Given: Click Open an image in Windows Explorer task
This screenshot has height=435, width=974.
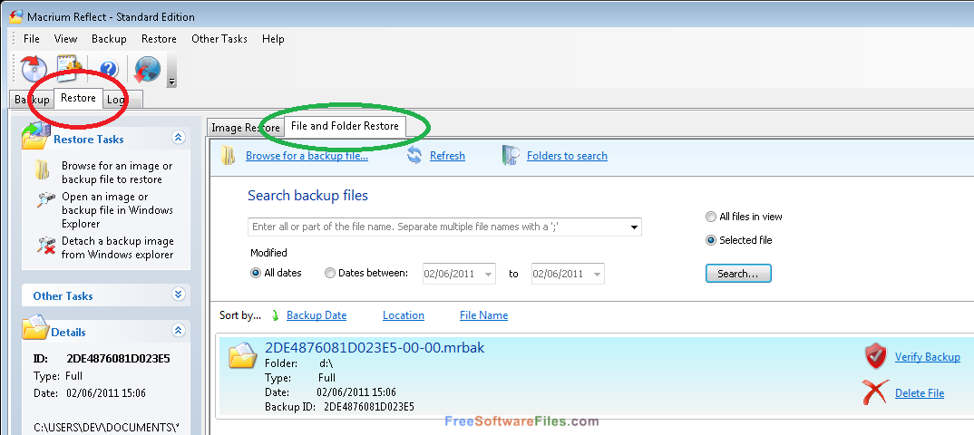Looking at the screenshot, I should [x=117, y=210].
